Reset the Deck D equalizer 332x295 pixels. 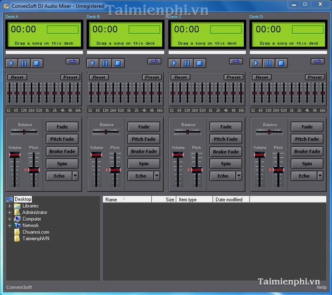tap(262, 77)
